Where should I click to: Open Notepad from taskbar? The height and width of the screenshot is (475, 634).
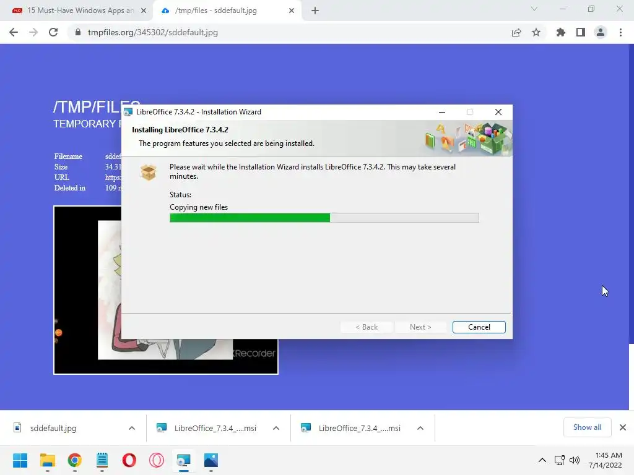click(102, 460)
